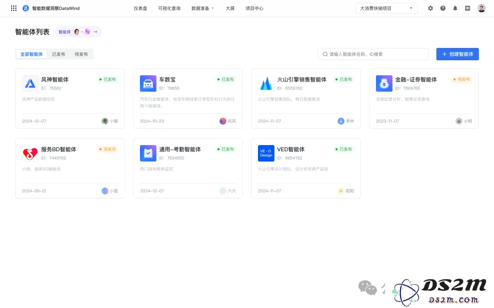Viewport: 494px width, 308px height.
Task: Click description 热门游戏榜单监控
Action: pyautogui.click(x=156, y=169)
